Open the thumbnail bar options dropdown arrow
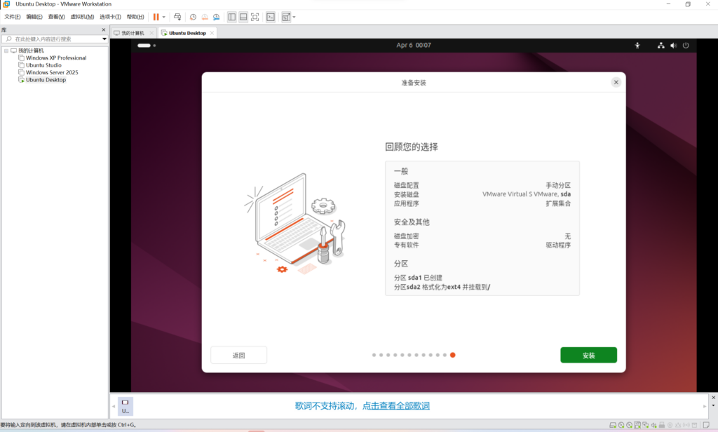 (x=713, y=405)
